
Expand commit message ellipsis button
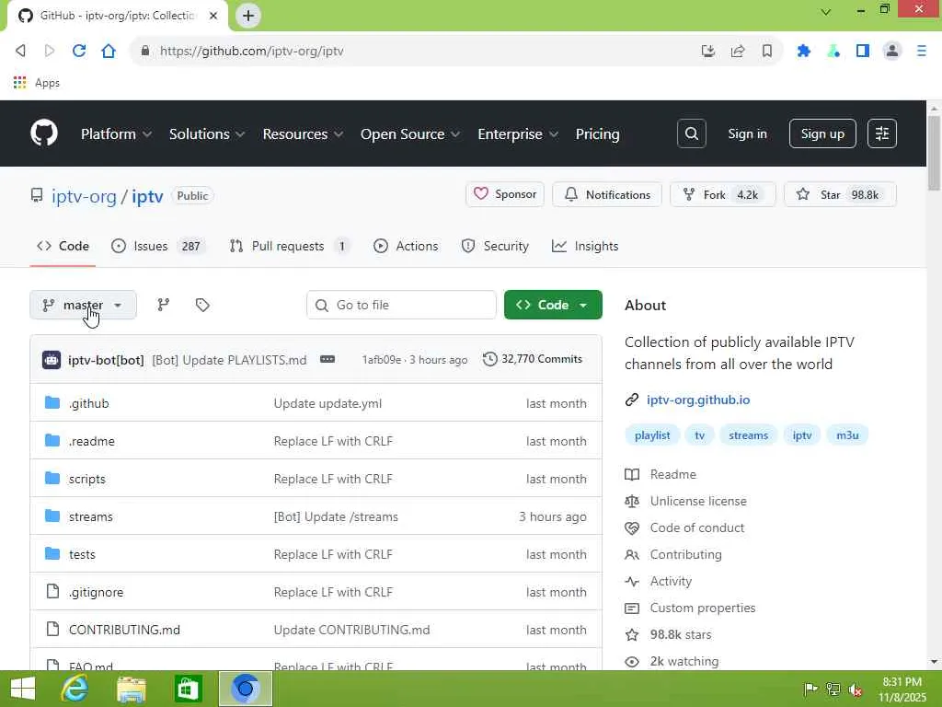pyautogui.click(x=327, y=360)
